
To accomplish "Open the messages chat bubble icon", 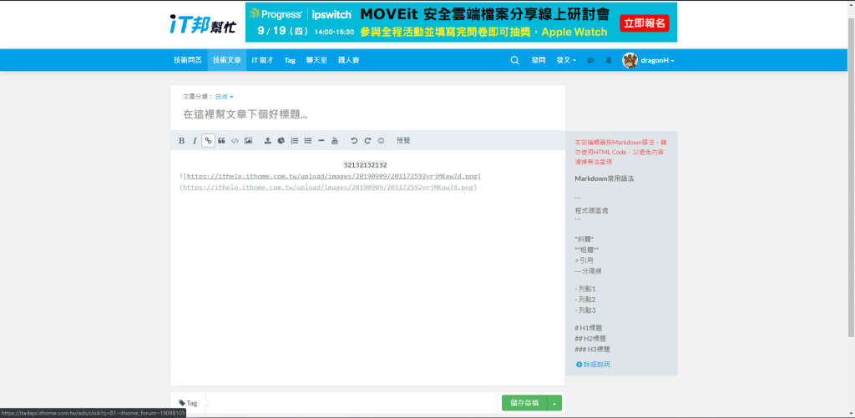I will coord(590,61).
